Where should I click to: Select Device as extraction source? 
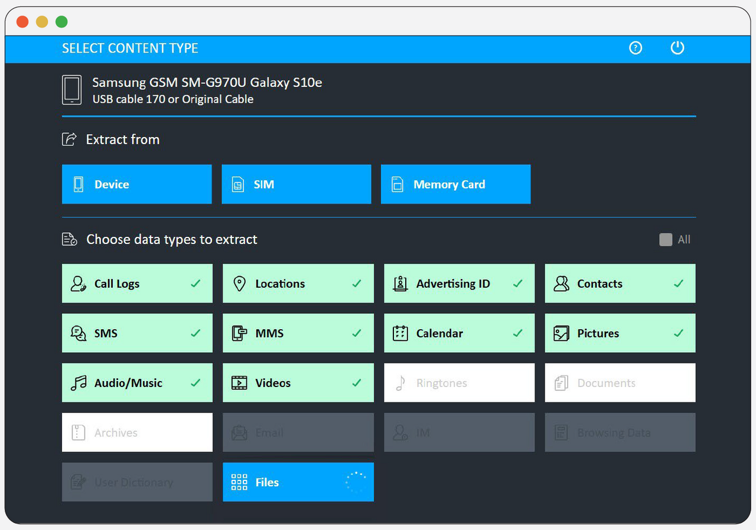pos(136,184)
